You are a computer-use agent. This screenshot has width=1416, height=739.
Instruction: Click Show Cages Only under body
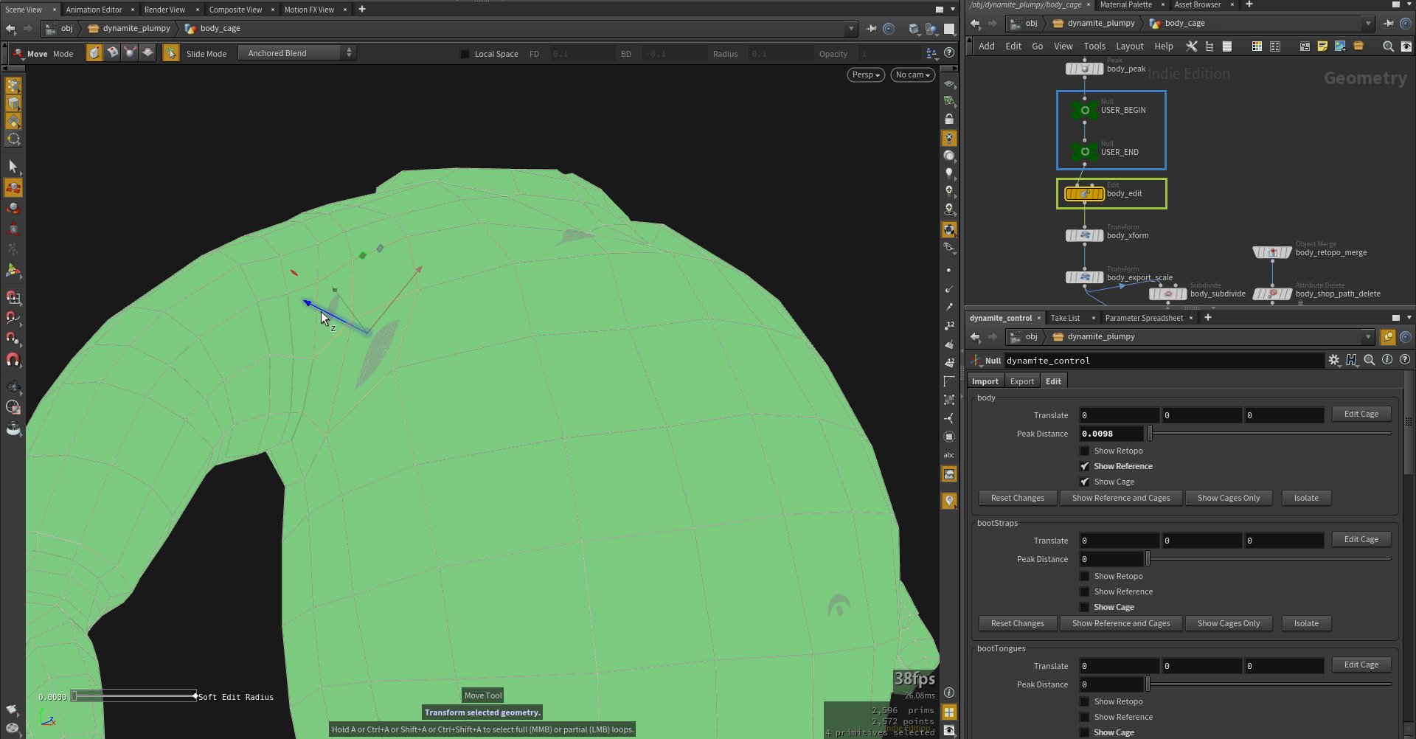coord(1228,499)
